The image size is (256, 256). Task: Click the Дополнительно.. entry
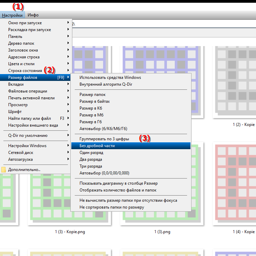[35, 170]
